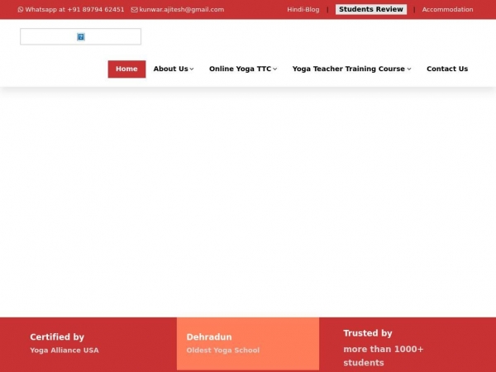Open the Online Yoga TTC menu
This screenshot has height=372, width=496.
[240, 69]
